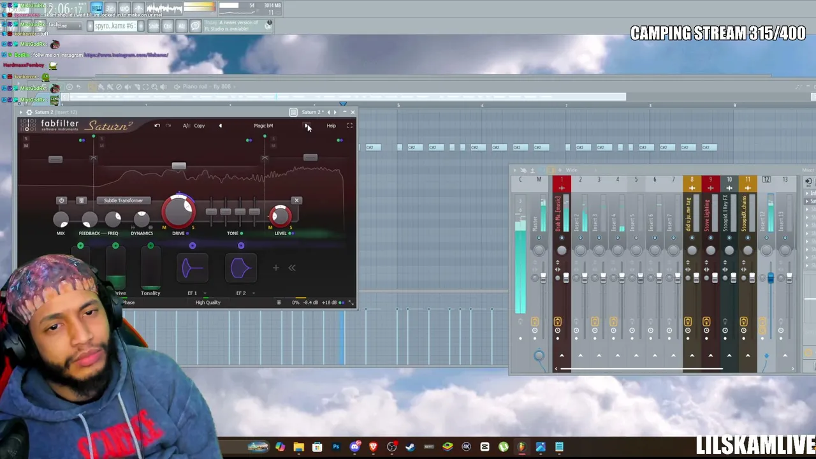Select next preset in Saturn 2 title bar
Screen dimensions: 816x459
(x=335, y=112)
